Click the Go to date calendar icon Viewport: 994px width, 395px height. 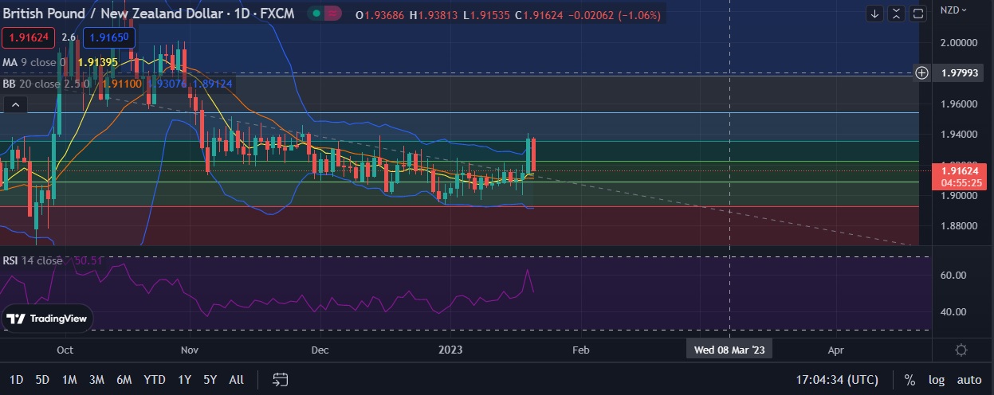280,379
